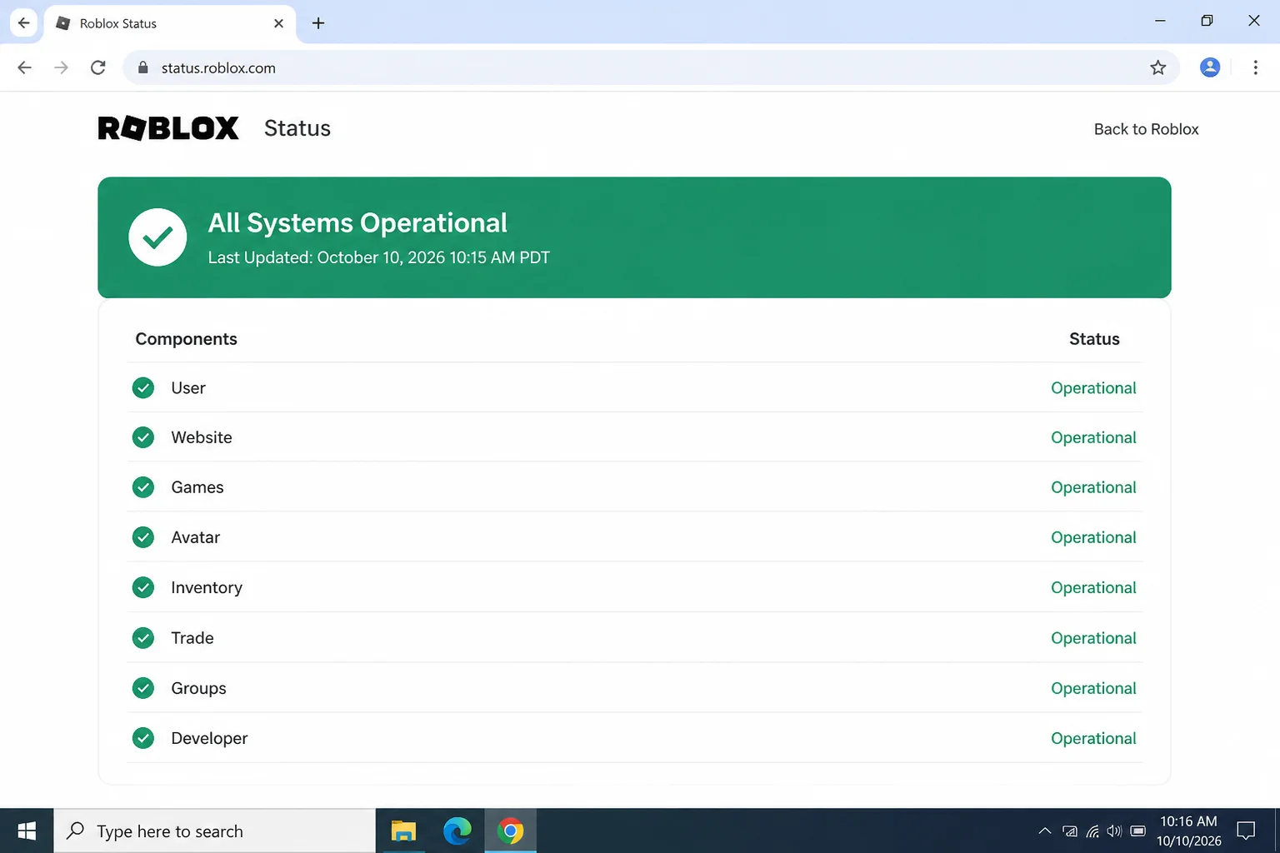The width and height of the screenshot is (1280, 853).
Task: Click the Status title next to the logo
Action: [x=297, y=128]
